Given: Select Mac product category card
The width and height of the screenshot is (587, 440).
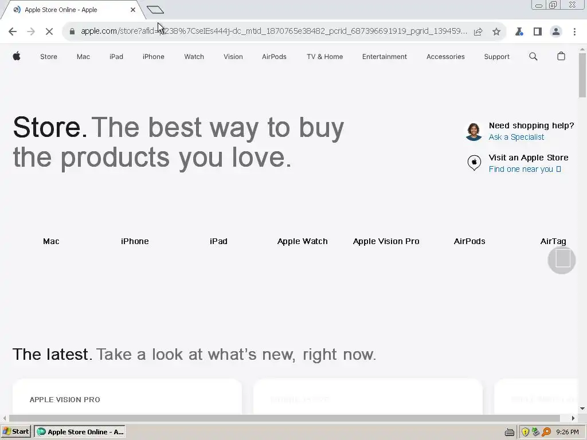Looking at the screenshot, I should click(51, 241).
